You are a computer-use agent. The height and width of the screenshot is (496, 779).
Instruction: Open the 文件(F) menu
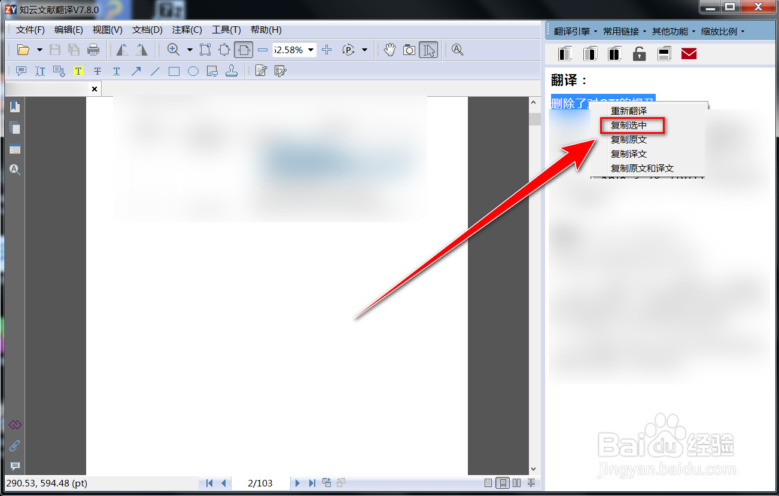(31, 30)
